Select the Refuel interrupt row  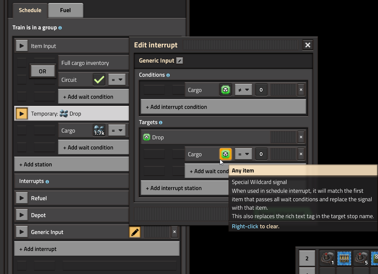pos(72,198)
